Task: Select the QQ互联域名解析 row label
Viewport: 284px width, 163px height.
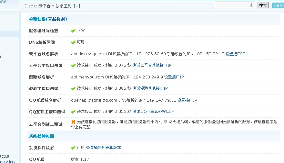Action: 45,100
